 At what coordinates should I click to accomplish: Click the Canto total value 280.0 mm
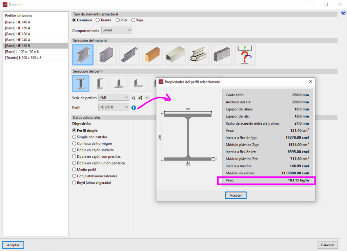click(x=301, y=95)
